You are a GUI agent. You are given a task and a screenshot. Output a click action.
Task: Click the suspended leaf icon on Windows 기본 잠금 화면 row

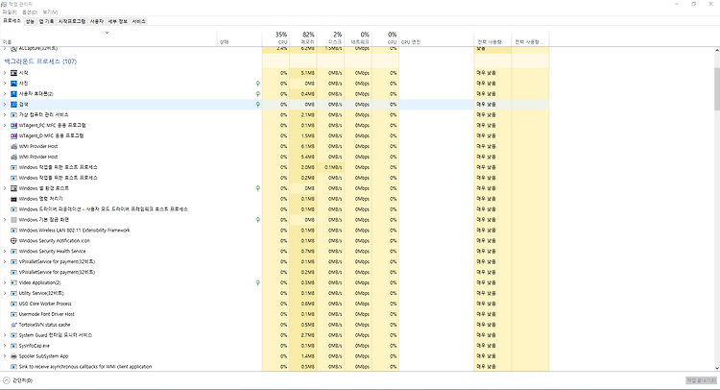pos(258,220)
